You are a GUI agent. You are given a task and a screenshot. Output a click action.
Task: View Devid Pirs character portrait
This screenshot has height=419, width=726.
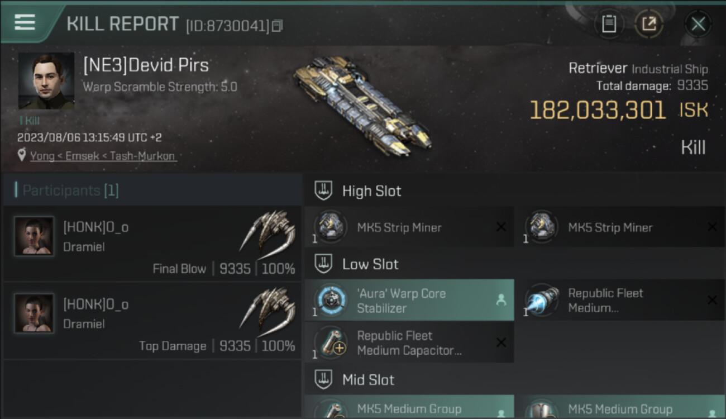pyautogui.click(x=46, y=81)
